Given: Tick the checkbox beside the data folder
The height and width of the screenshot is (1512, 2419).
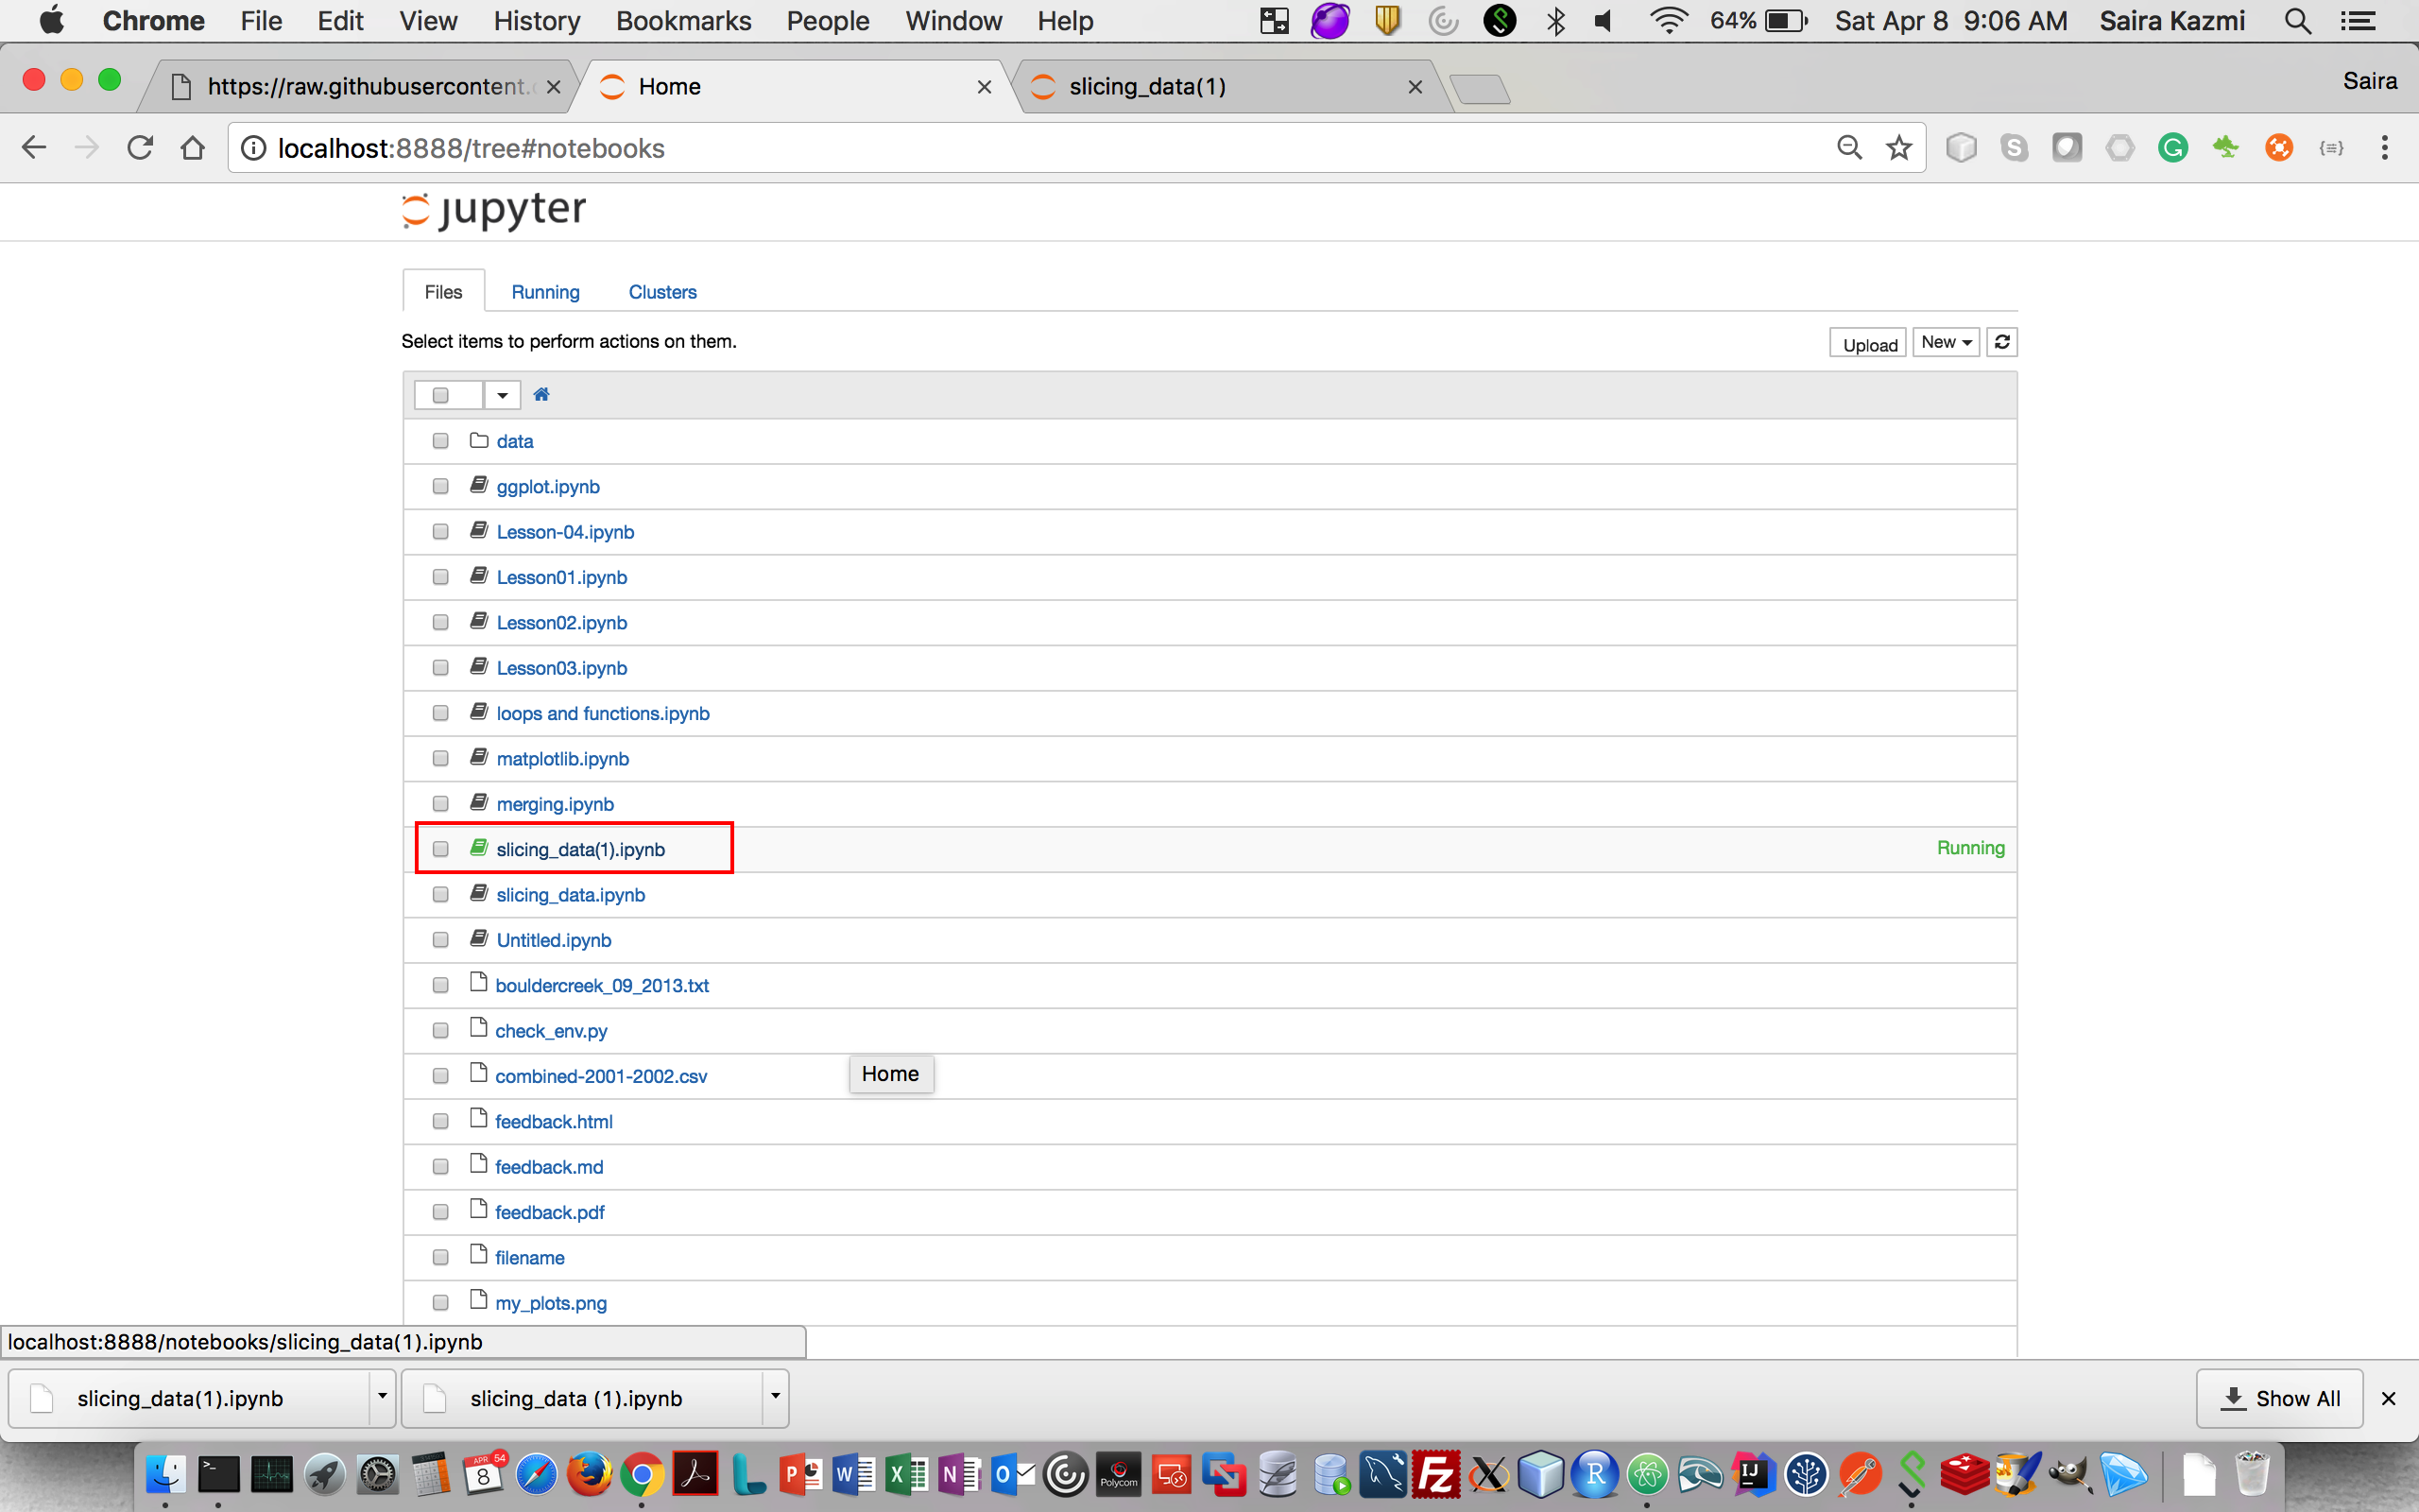Looking at the screenshot, I should (439, 441).
